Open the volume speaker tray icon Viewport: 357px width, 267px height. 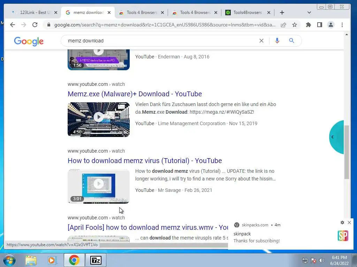click(322, 260)
